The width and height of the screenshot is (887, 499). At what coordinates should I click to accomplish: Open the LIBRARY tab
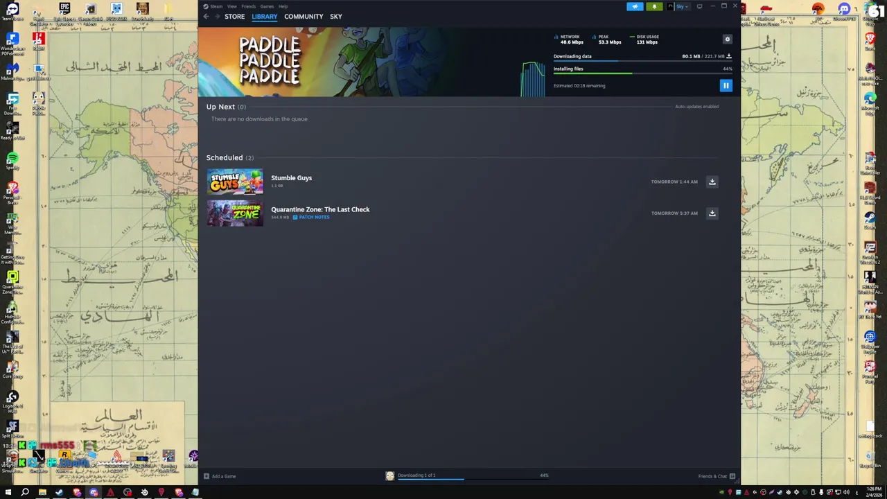point(264,17)
